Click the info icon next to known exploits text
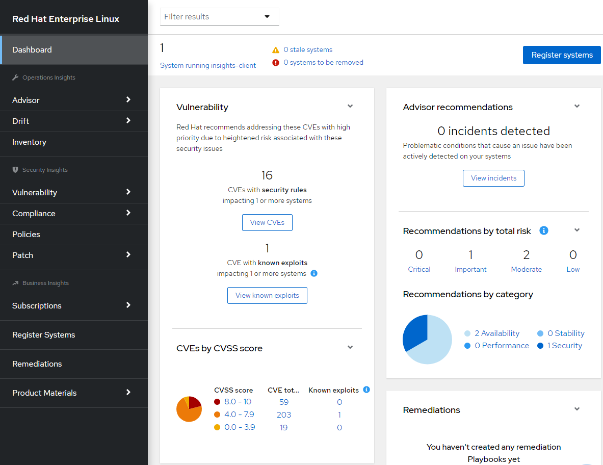The image size is (603, 465). [x=314, y=273]
